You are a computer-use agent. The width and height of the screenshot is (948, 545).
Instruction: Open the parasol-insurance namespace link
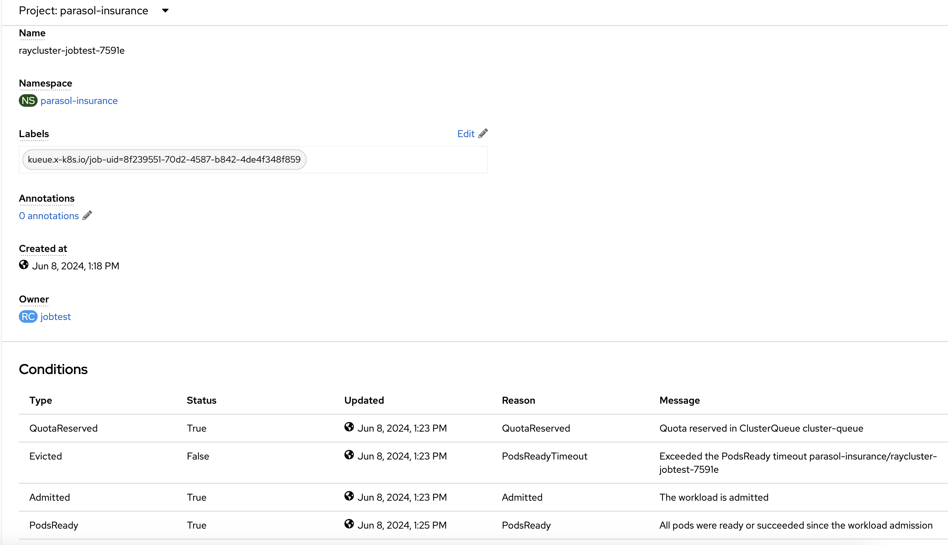tap(79, 101)
